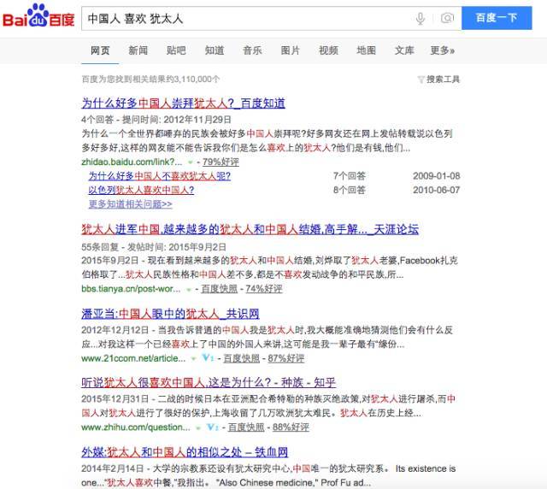Expand dropdown arrow after bbs.tianya.cn link
Viewport: 547px width, 489px height.
(x=189, y=289)
